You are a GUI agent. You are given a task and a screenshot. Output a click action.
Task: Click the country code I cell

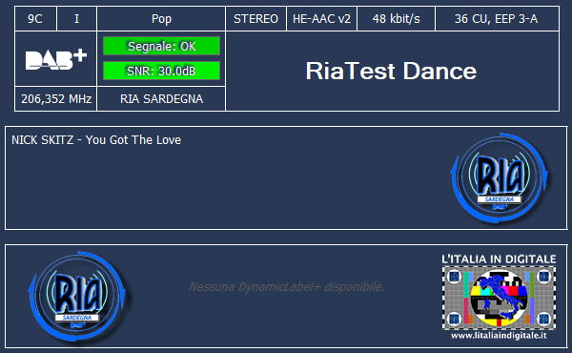(76, 18)
